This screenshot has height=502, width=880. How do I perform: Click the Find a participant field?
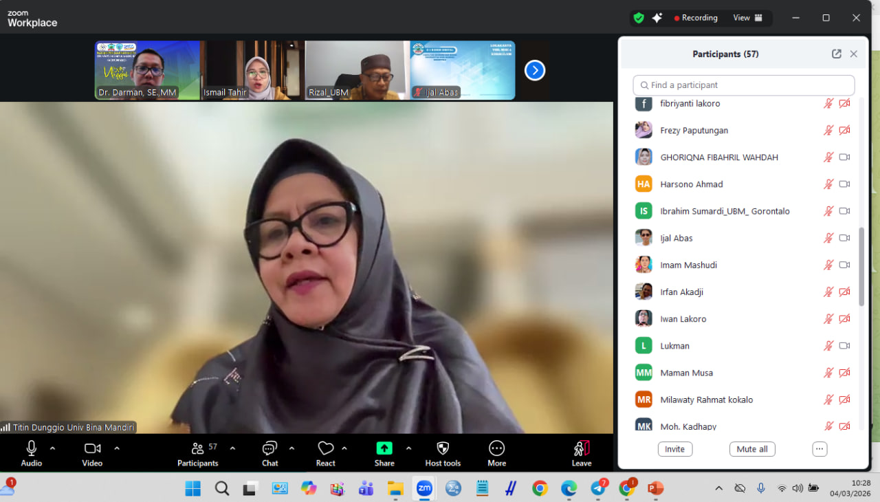(x=743, y=85)
